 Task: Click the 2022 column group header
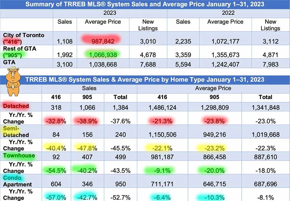[x=228, y=13]
